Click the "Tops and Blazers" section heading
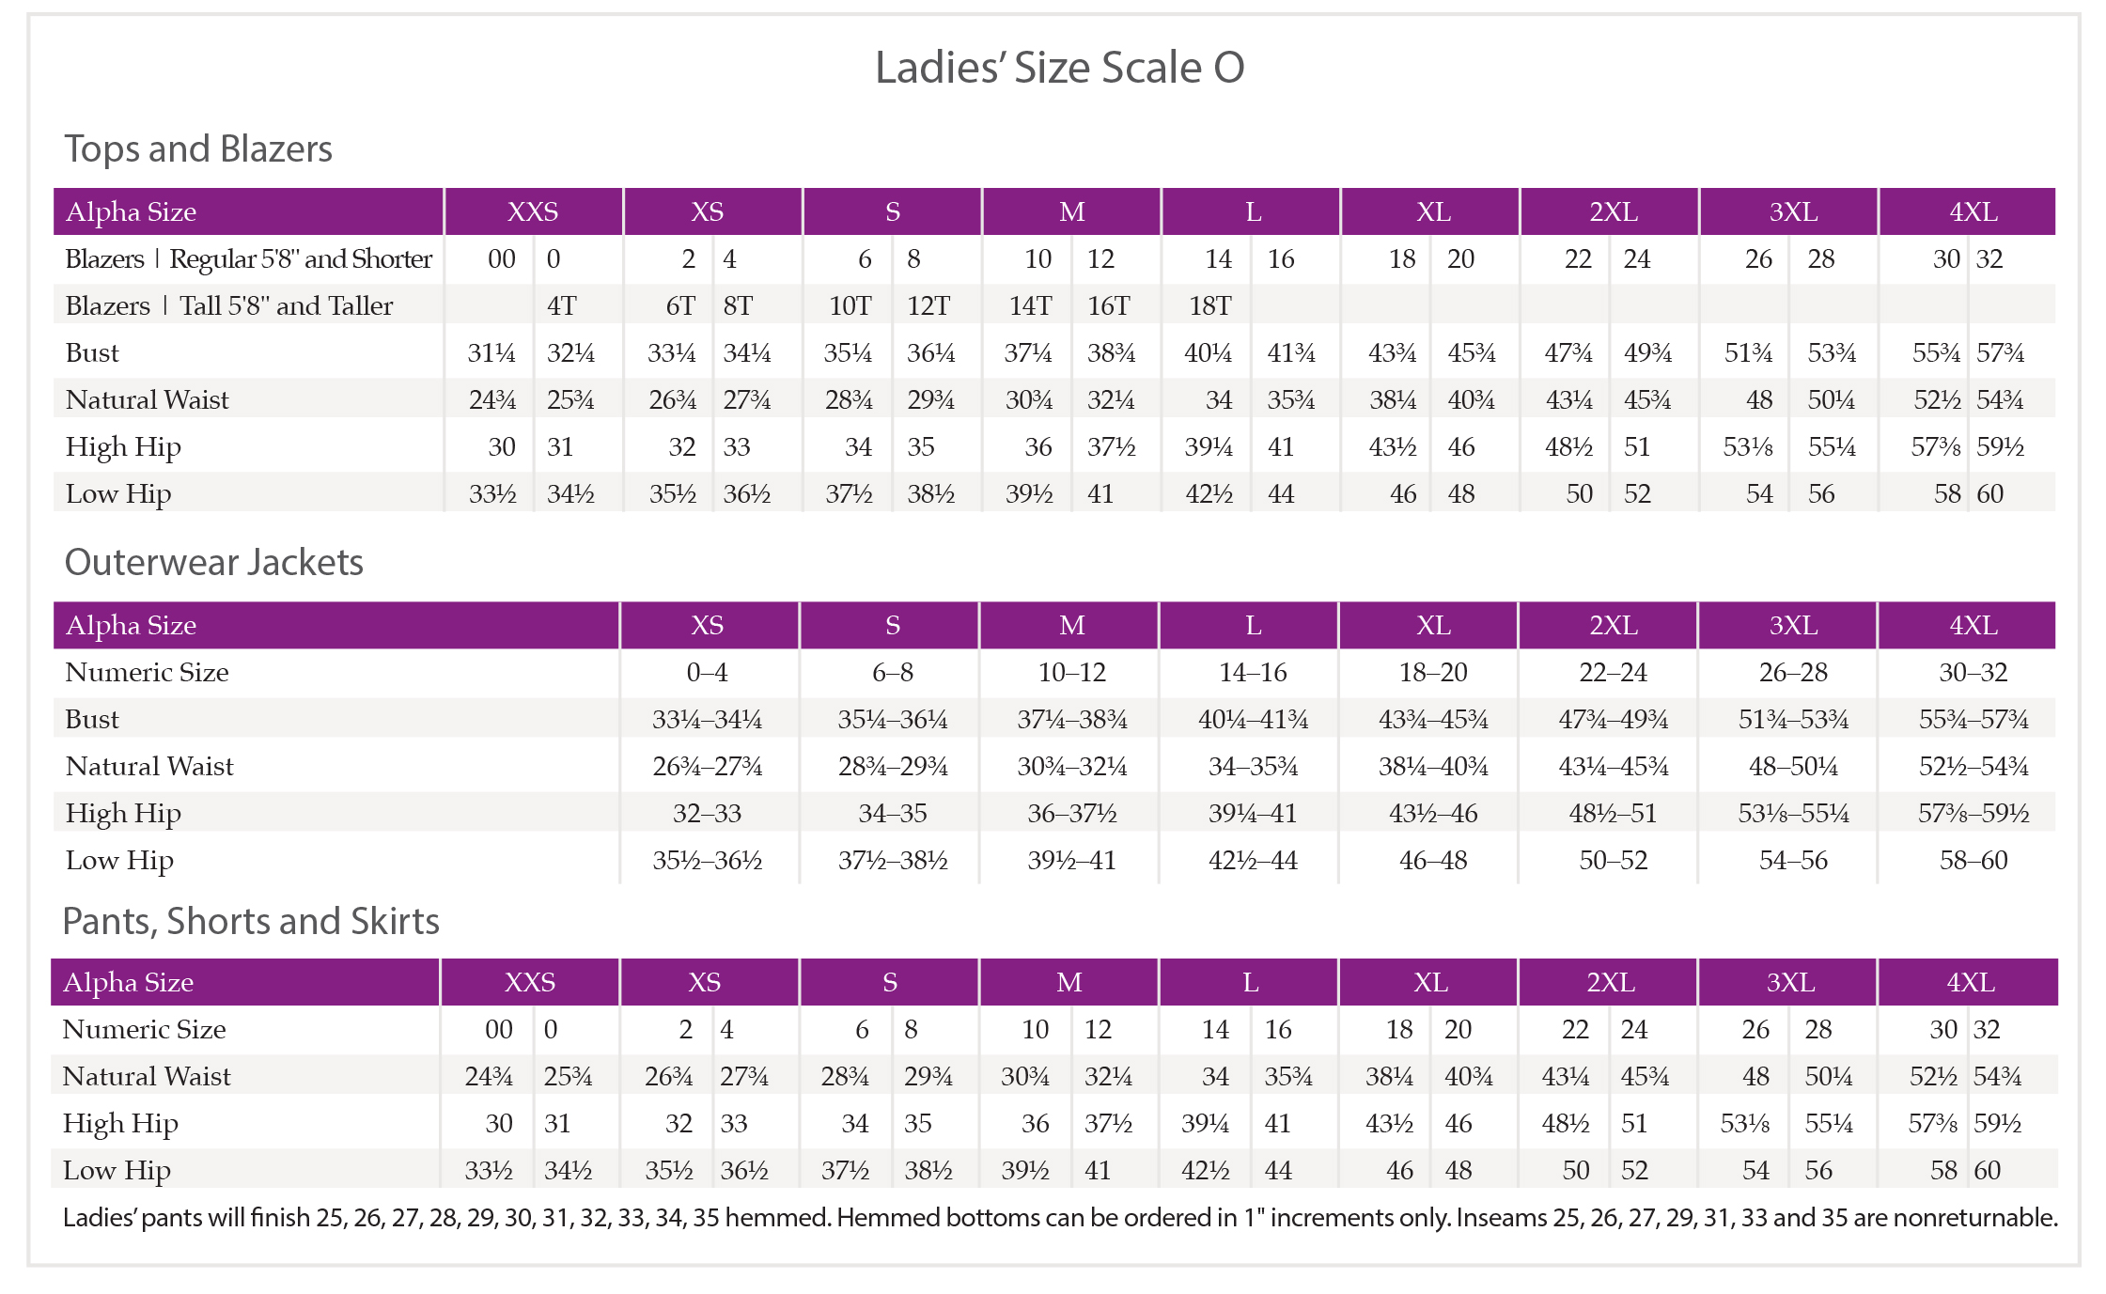Screen dimensions: 2106x1294 [x=198, y=149]
